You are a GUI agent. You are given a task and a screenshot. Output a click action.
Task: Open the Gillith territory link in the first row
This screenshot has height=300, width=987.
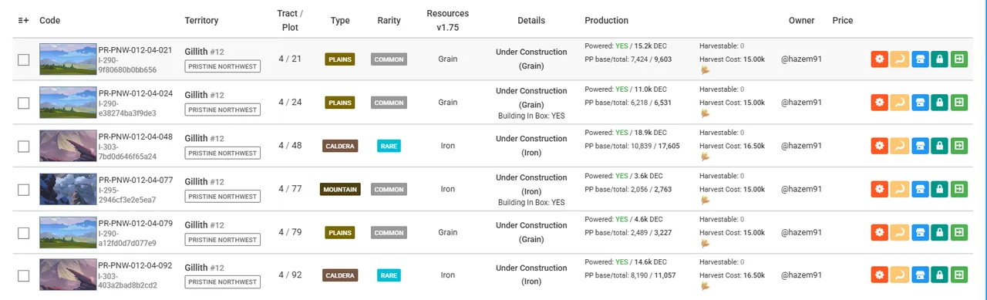pyautogui.click(x=196, y=52)
